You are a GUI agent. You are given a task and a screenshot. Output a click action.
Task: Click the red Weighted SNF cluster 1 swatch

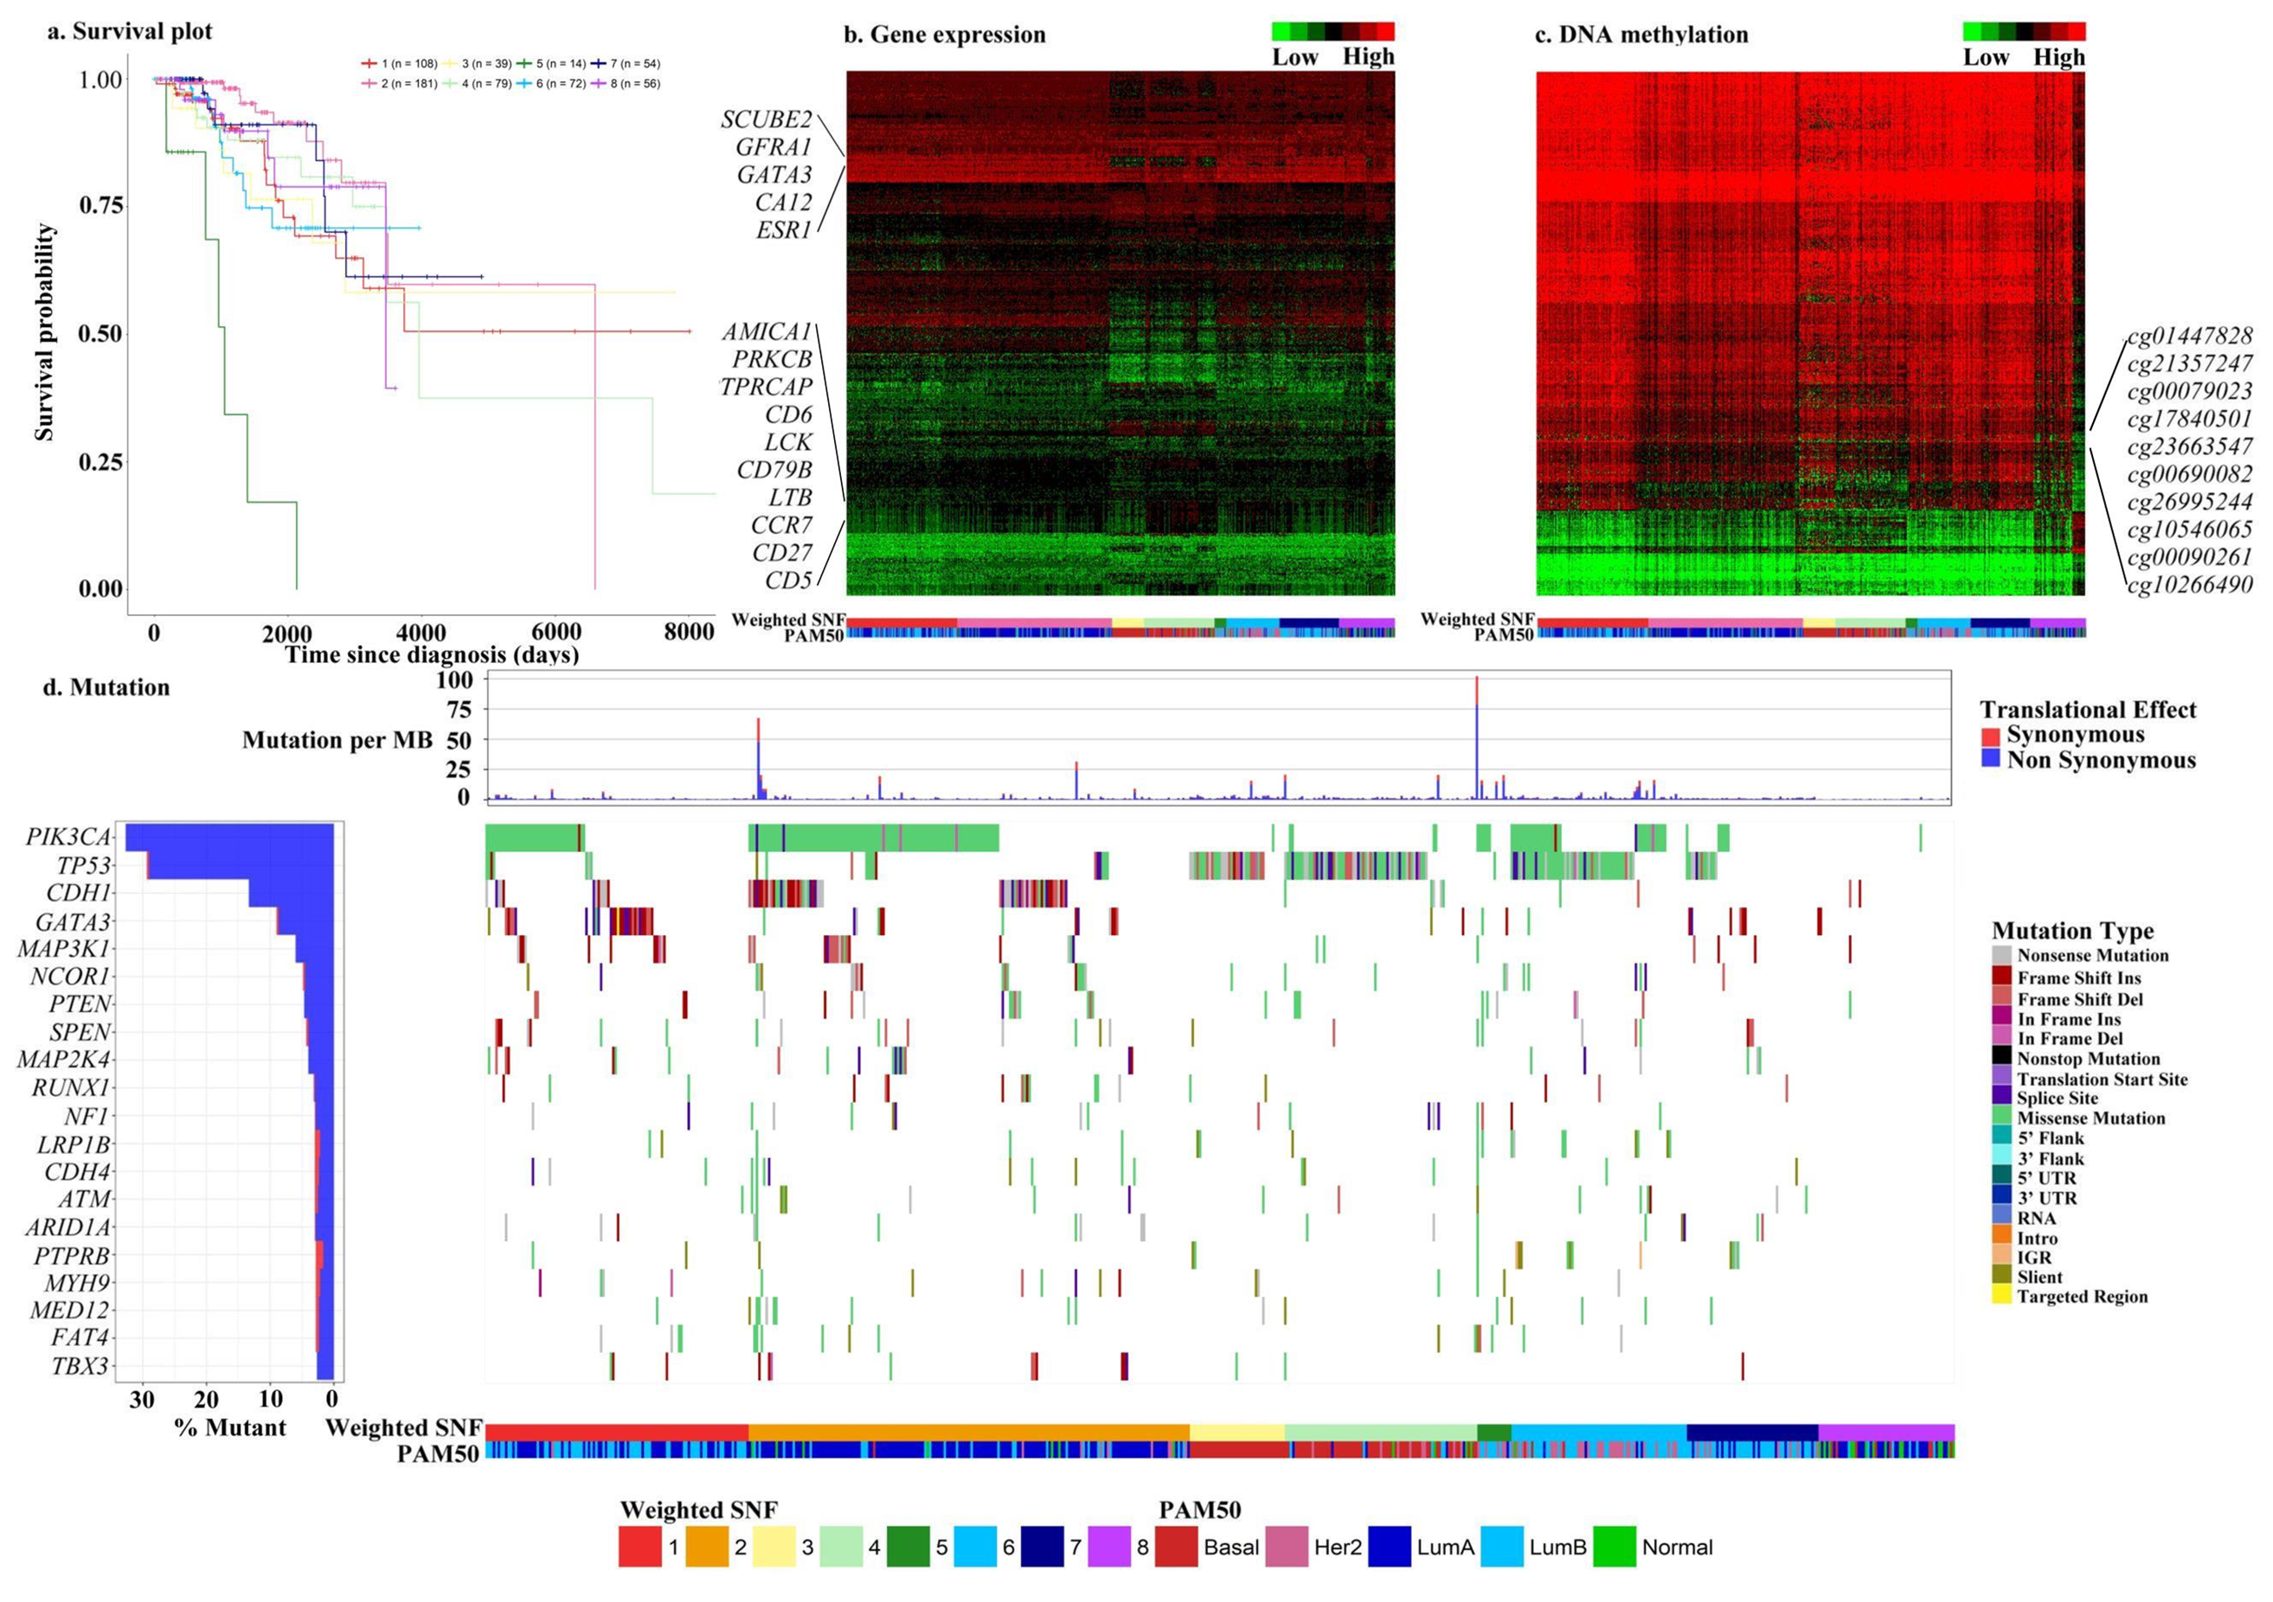(639, 1547)
